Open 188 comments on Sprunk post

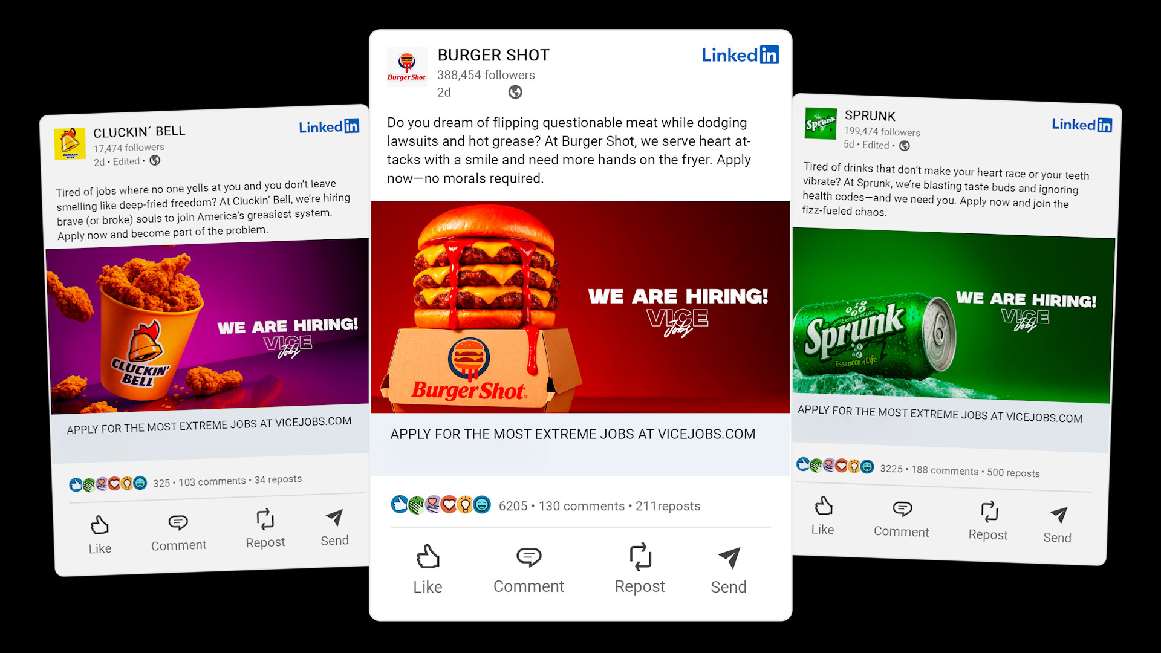pyautogui.click(x=945, y=470)
